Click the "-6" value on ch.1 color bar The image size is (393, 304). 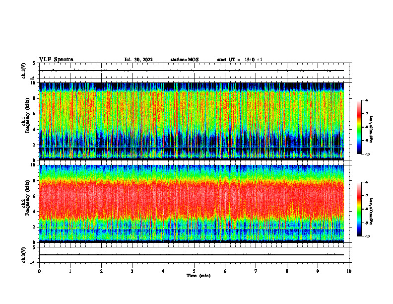(366, 100)
